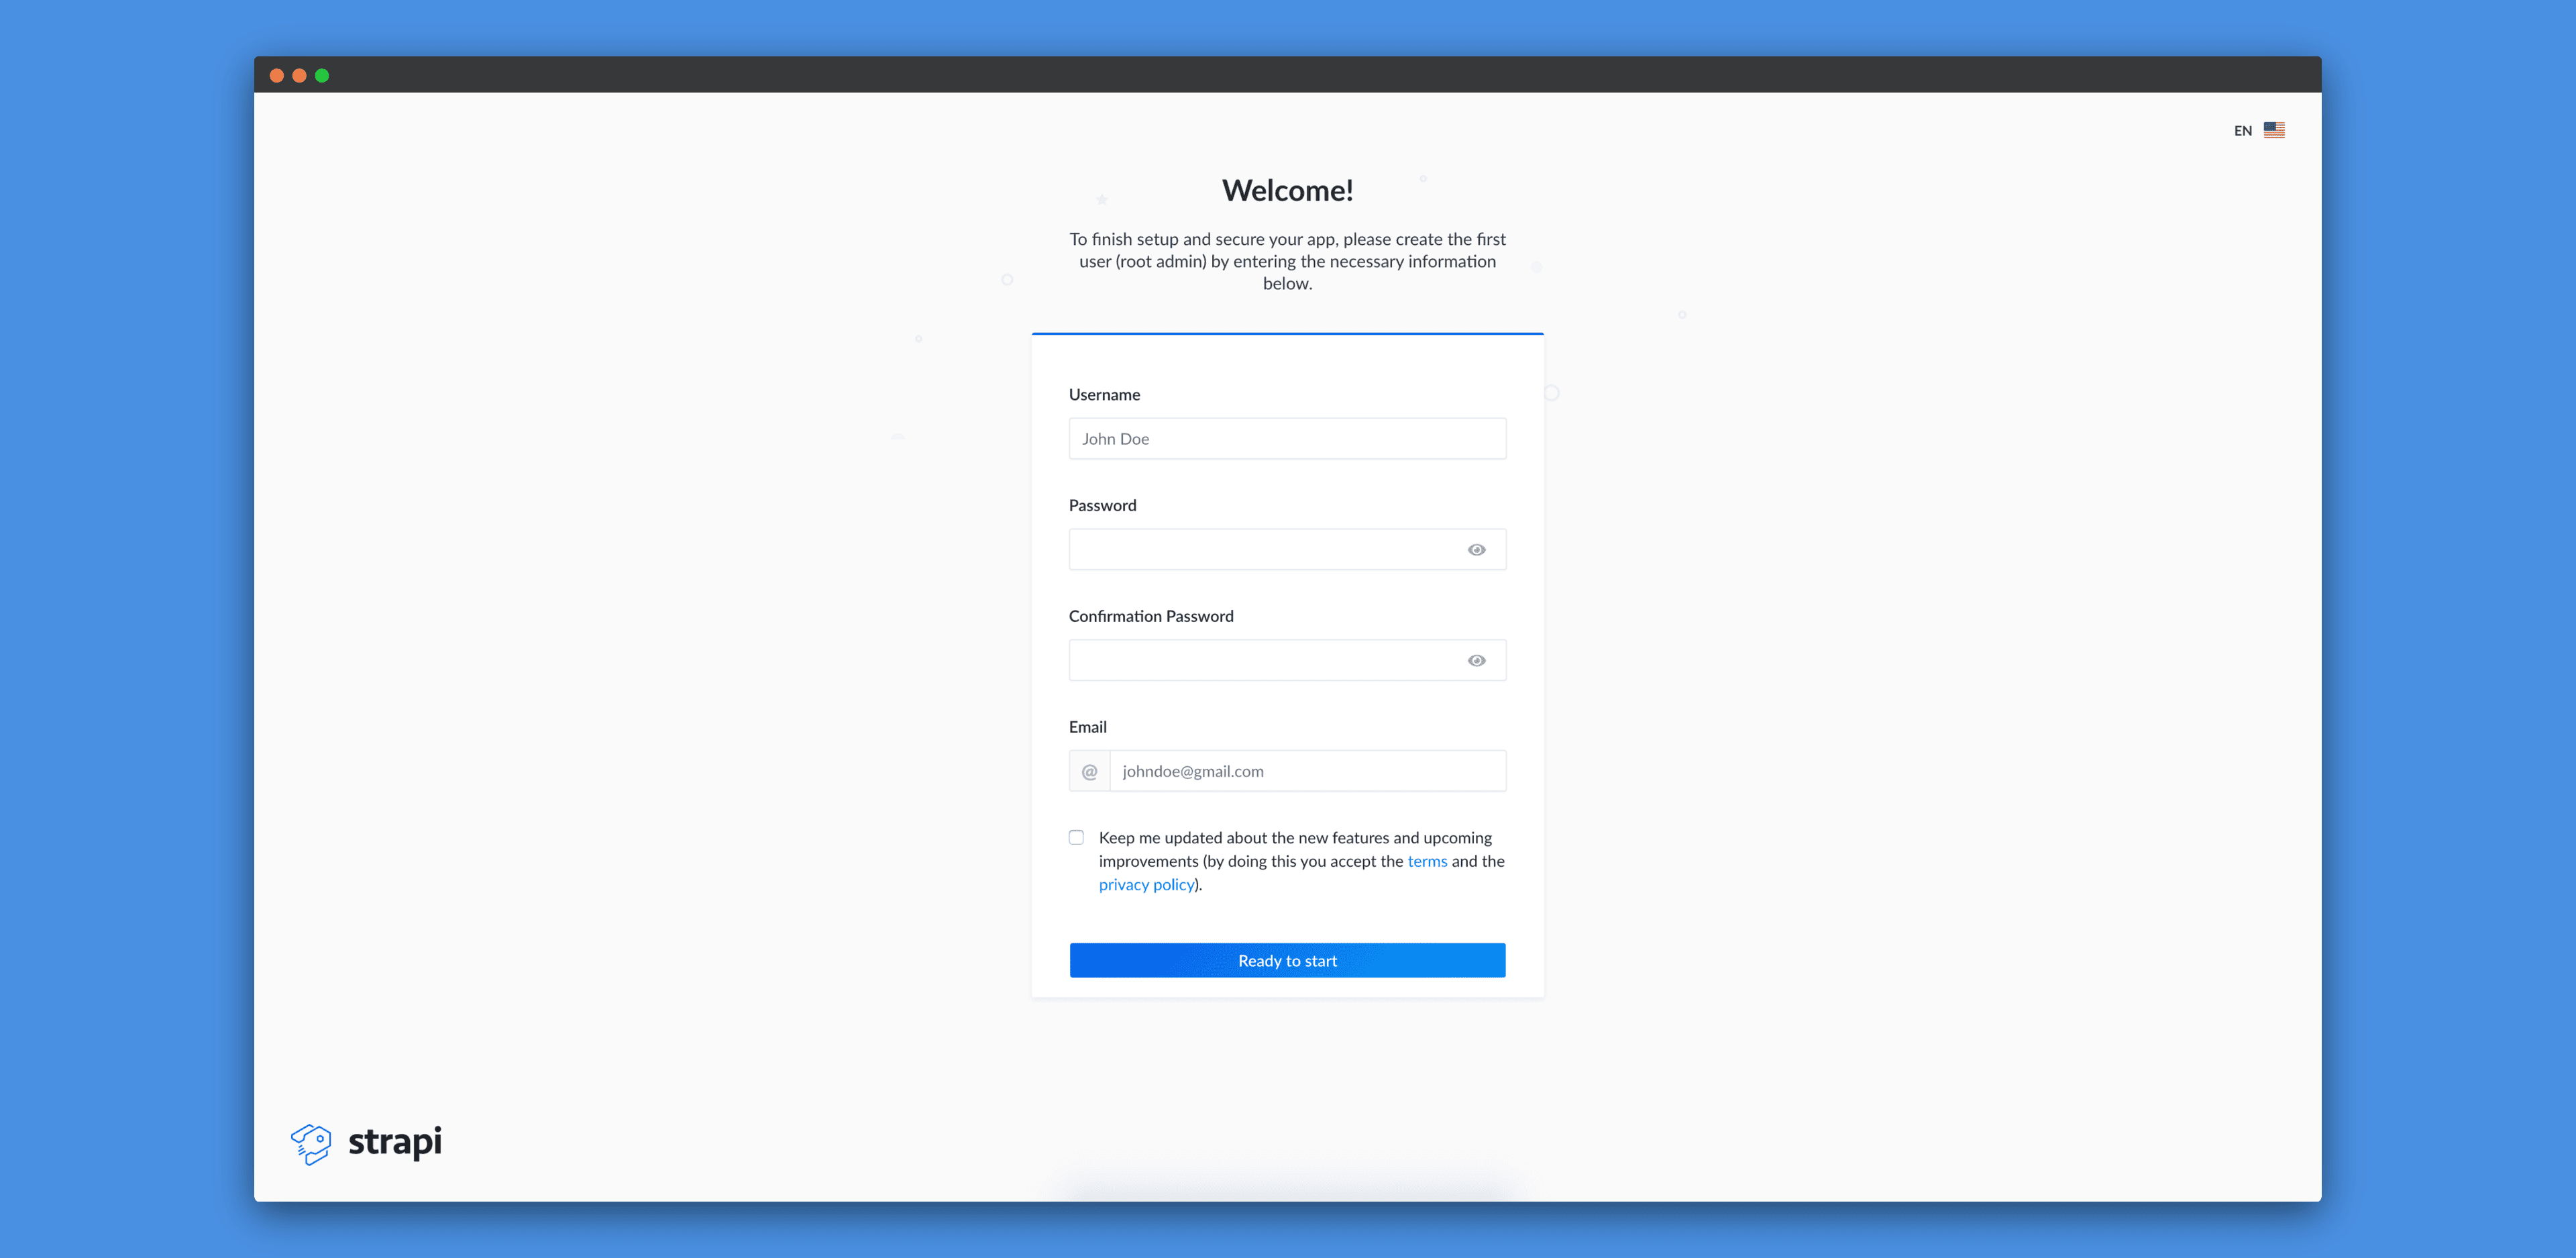The image size is (2576, 1258).
Task: Click the Username input field
Action: click(x=1288, y=439)
